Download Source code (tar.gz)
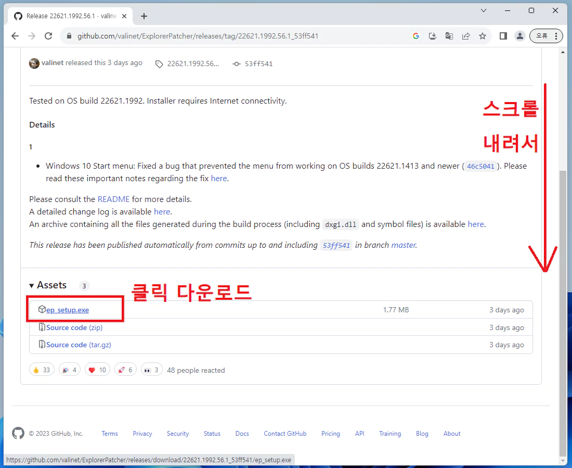 (79, 345)
